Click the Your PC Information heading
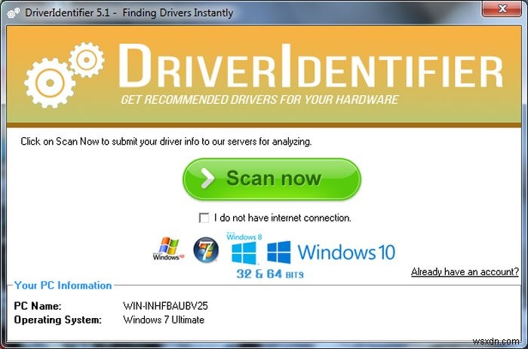 point(63,286)
